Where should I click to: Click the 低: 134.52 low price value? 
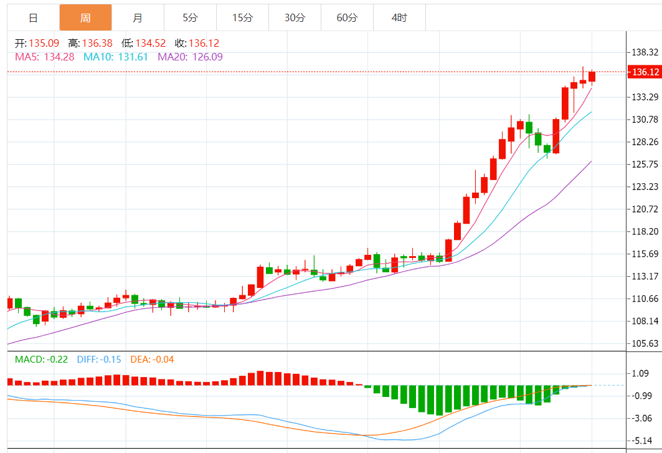pyautogui.click(x=143, y=43)
